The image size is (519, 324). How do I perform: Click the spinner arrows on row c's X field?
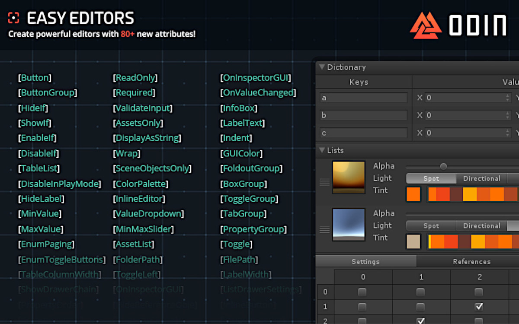coord(508,133)
